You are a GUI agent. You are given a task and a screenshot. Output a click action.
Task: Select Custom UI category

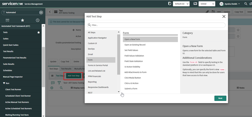(x=101, y=43)
